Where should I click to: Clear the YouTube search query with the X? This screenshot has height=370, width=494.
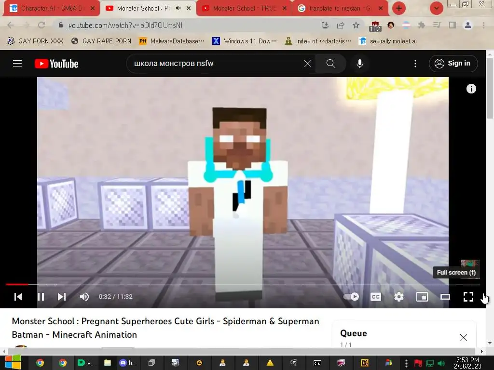(308, 64)
